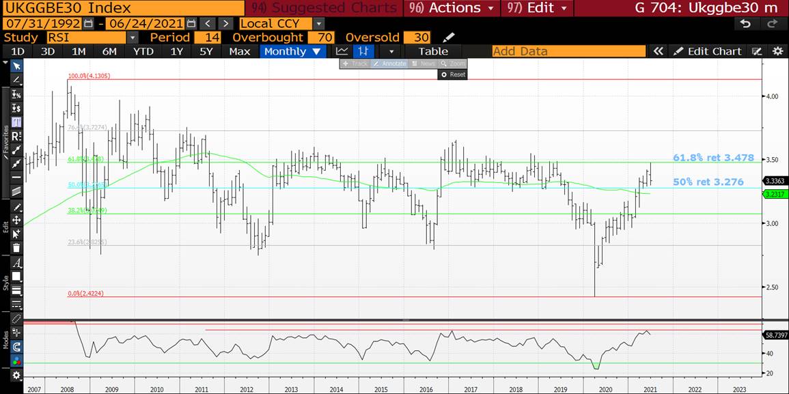789x394 pixels.
Task: Toggle News in floating toolbar
Action: pos(423,64)
